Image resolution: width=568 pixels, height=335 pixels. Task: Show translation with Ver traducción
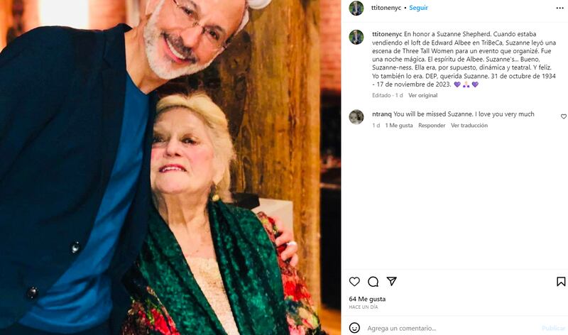(469, 126)
